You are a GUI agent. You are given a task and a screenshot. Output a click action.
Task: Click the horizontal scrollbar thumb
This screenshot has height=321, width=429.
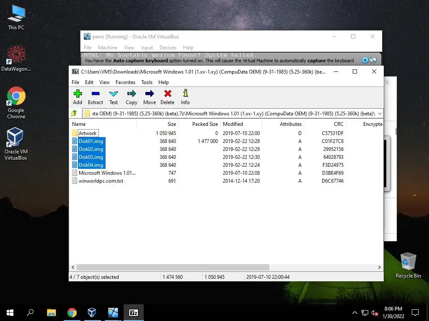click(173, 267)
